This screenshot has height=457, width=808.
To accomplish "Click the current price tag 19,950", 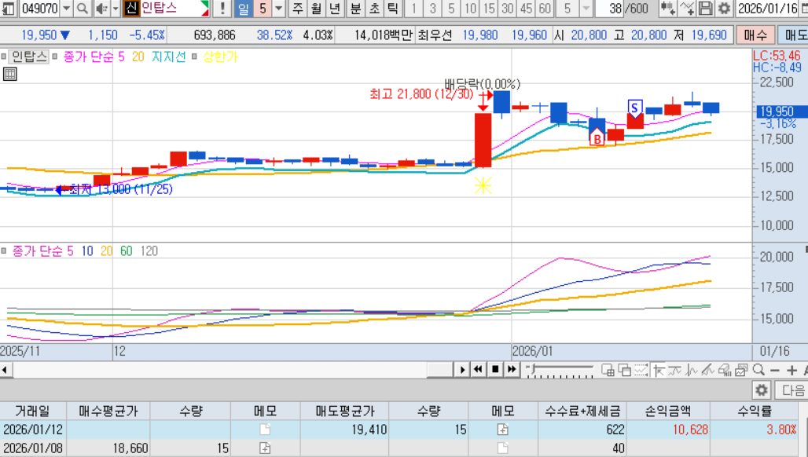I will [x=779, y=112].
